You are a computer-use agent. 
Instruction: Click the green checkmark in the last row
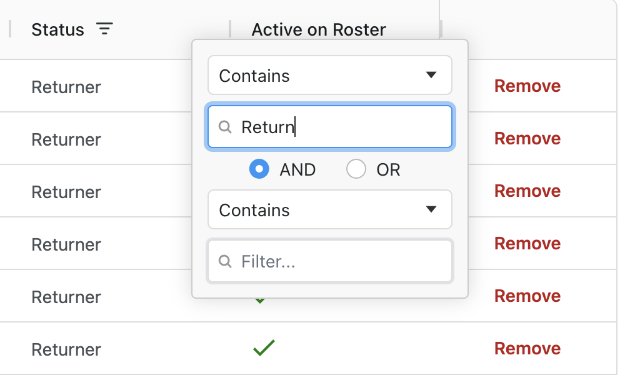click(264, 348)
